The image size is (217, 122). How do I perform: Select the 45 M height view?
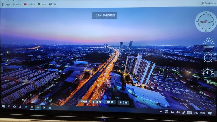84,101
